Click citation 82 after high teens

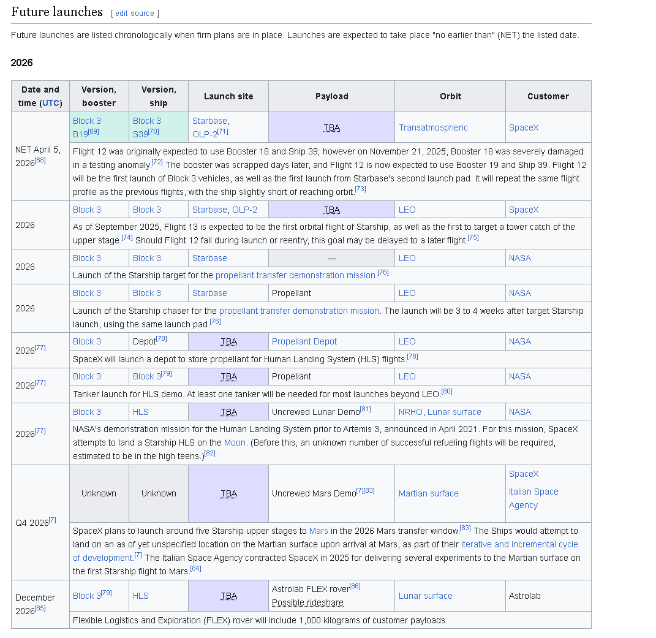(209, 453)
